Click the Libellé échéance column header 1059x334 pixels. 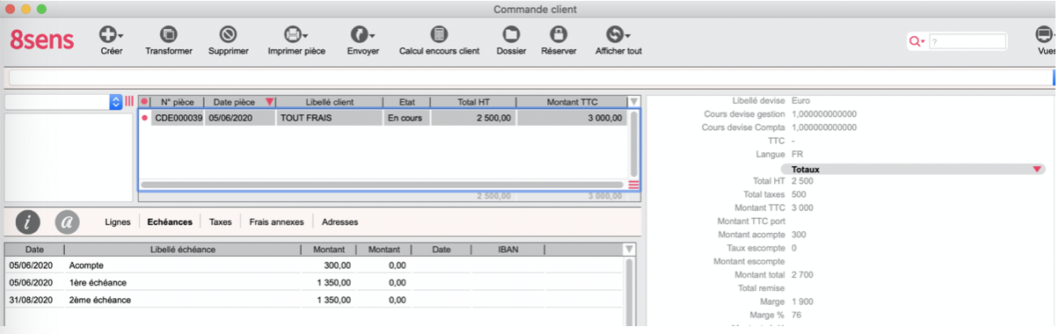[182, 250]
